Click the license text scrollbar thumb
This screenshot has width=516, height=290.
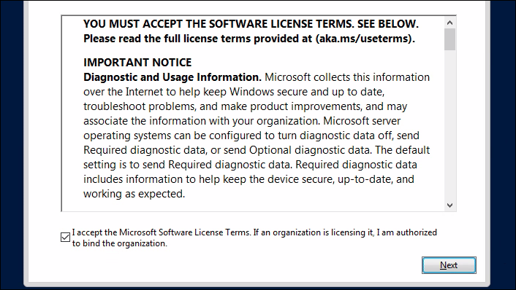[449, 39]
